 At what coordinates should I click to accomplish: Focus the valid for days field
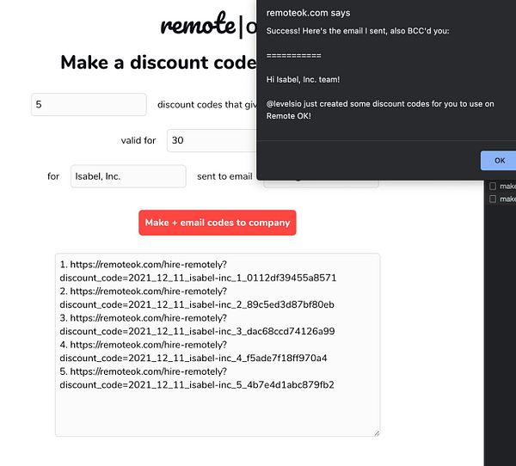[x=212, y=140]
